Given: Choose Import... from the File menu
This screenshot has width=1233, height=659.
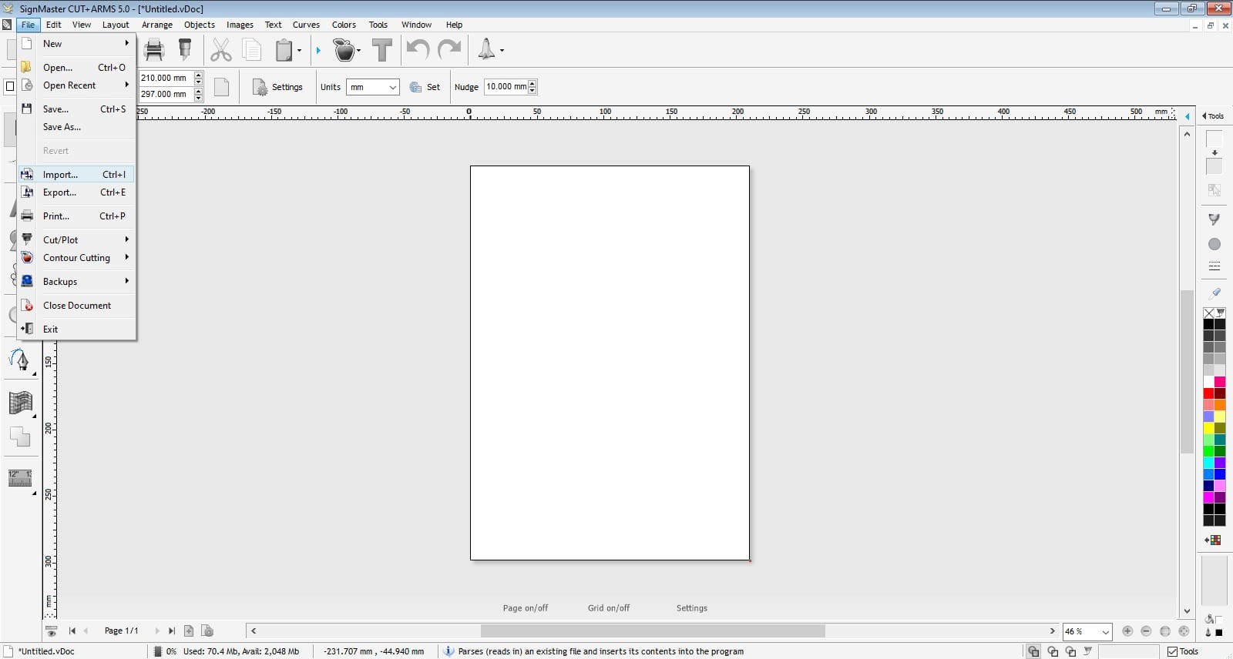Looking at the screenshot, I should [x=76, y=175].
